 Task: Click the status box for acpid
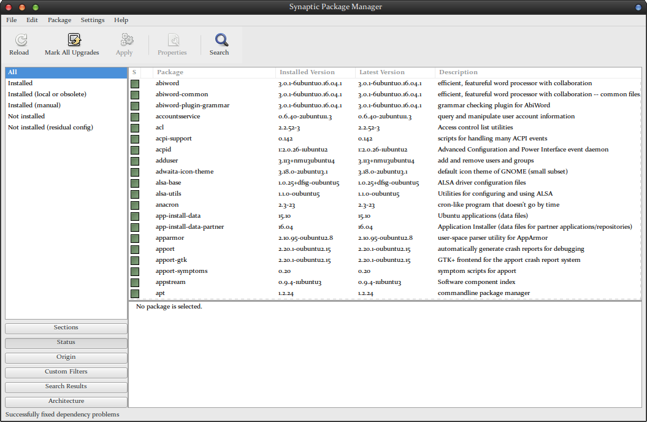(x=135, y=150)
